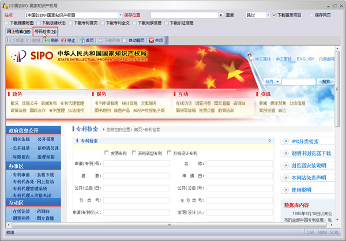Click the 后退 back toolbar icon
The height and width of the screenshot is (241, 346).
(x=12, y=40)
